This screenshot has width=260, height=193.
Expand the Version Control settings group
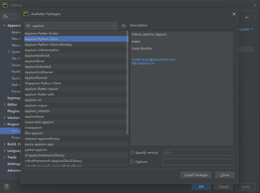pos(5,118)
